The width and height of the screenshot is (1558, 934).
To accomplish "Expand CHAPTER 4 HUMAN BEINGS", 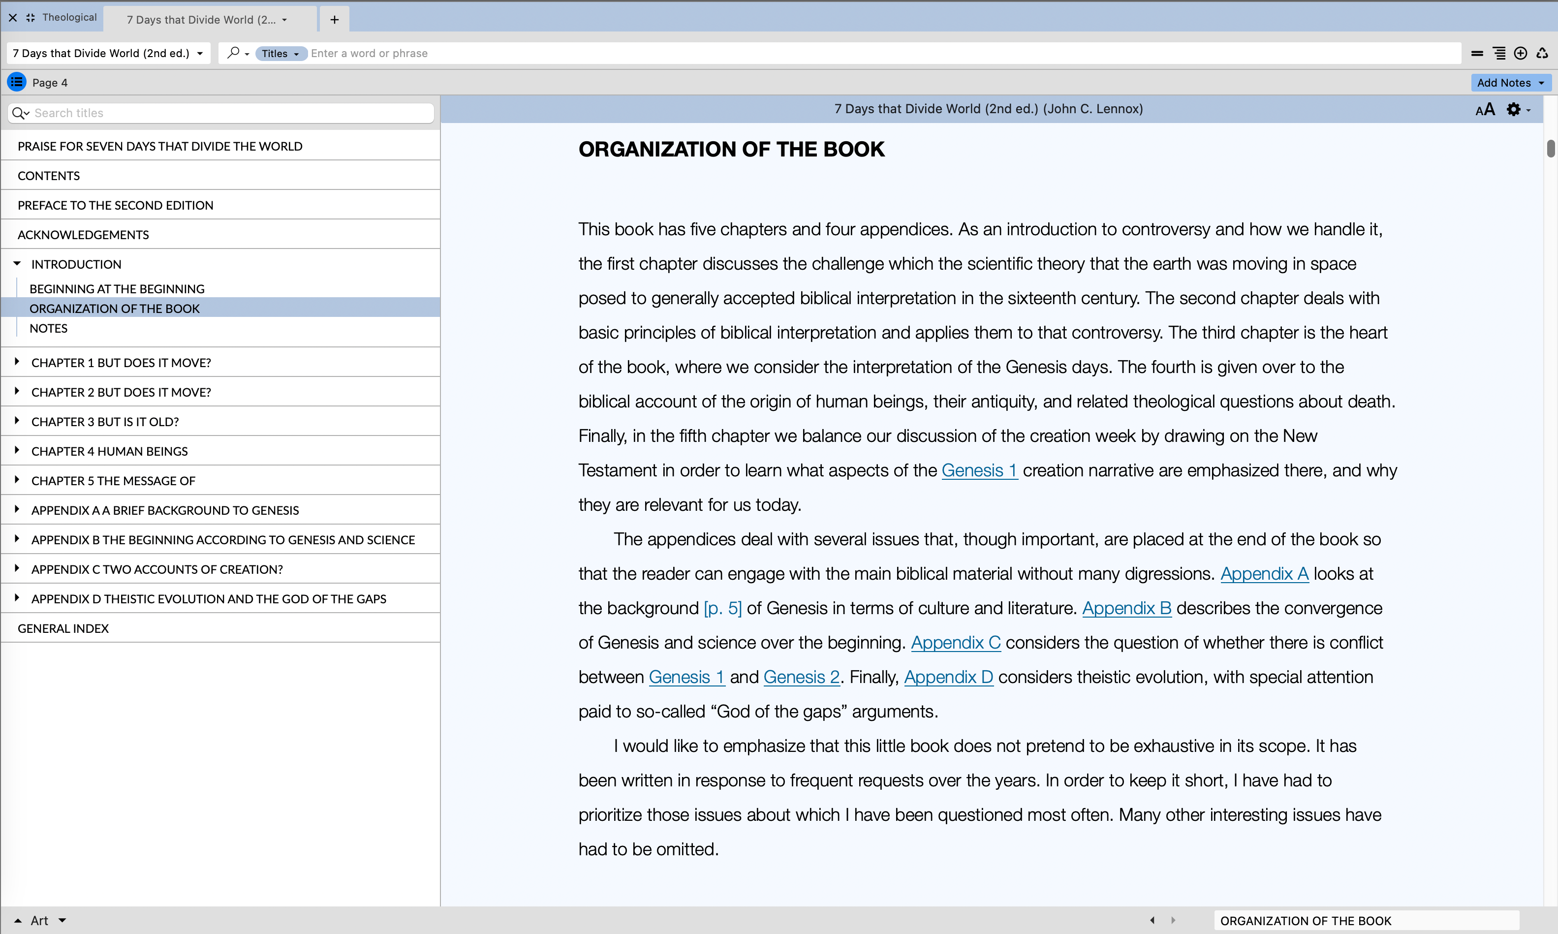I will coord(17,451).
